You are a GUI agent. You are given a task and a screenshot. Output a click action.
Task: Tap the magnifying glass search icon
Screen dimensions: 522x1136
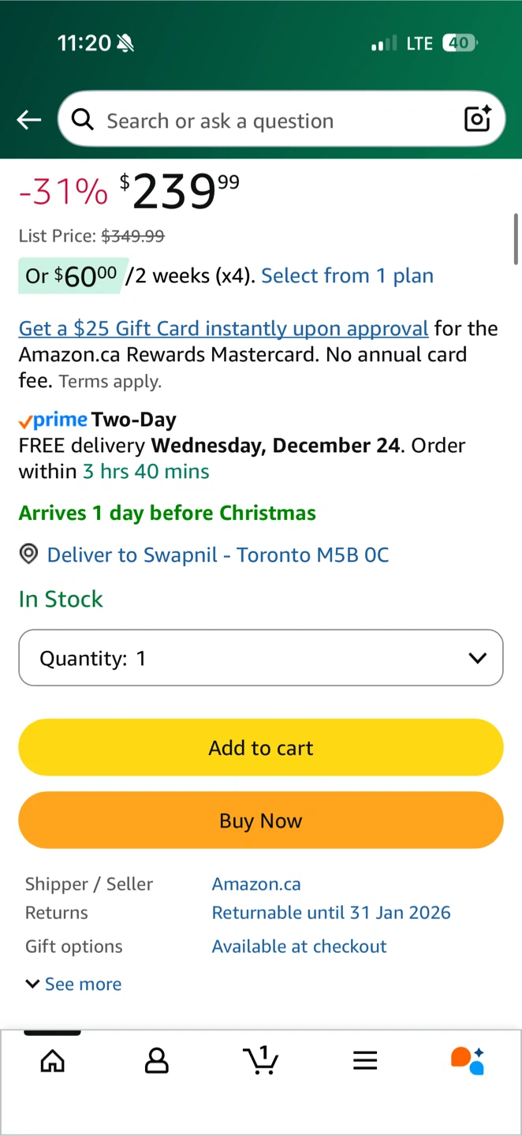(82, 119)
